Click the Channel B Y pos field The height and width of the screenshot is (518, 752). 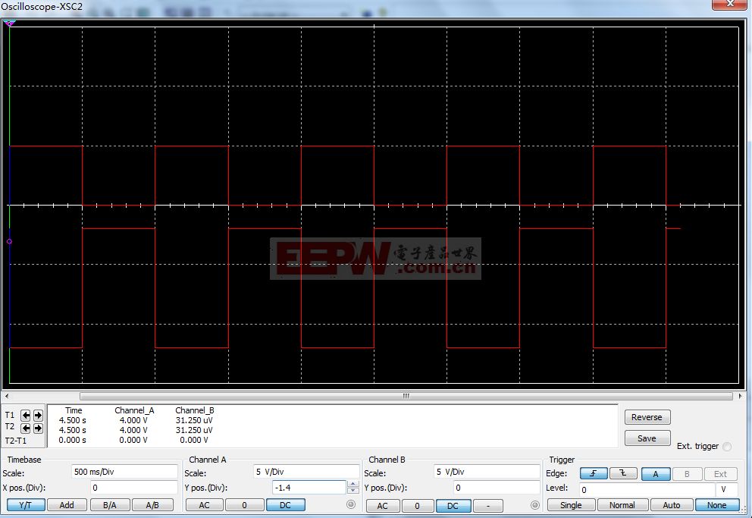coord(497,488)
